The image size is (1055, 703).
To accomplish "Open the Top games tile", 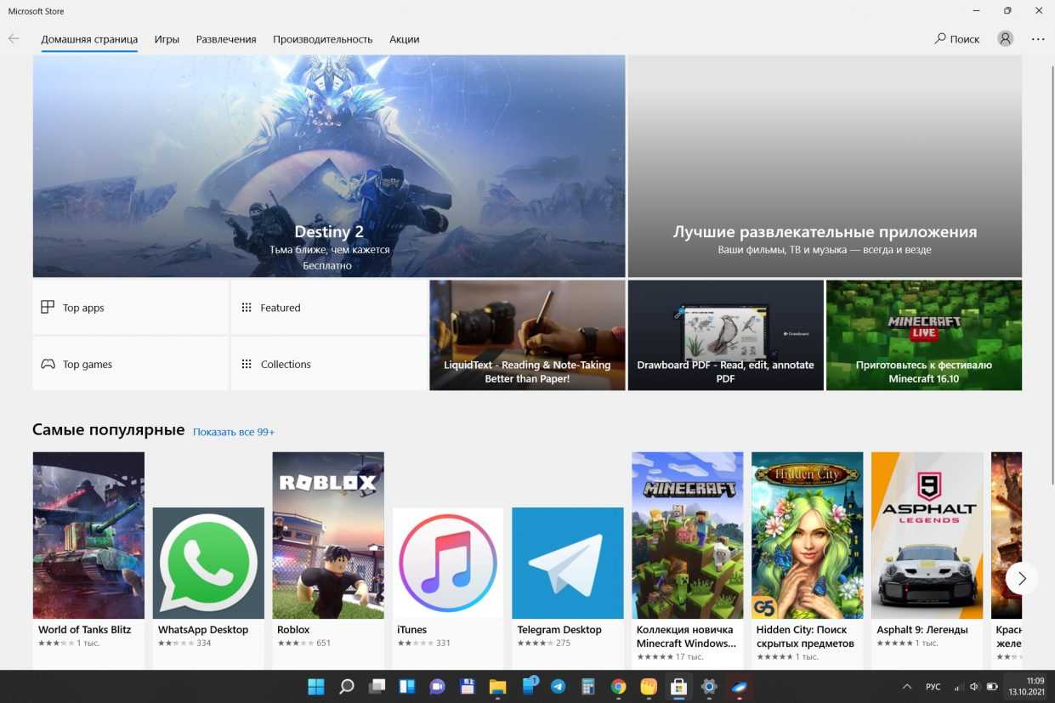I will [x=130, y=364].
